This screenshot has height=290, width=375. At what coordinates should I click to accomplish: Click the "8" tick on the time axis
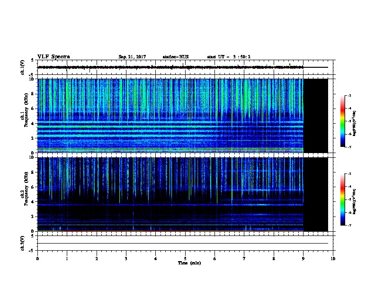[x=274, y=259]
